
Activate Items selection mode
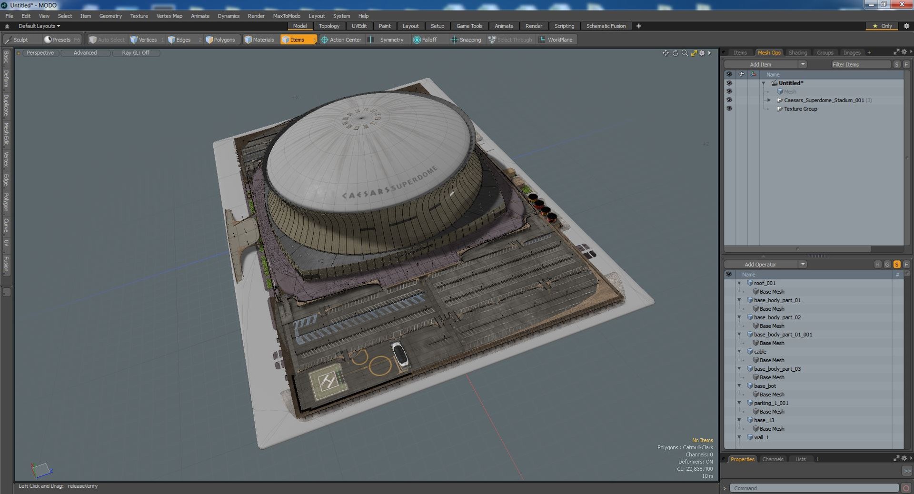point(298,40)
